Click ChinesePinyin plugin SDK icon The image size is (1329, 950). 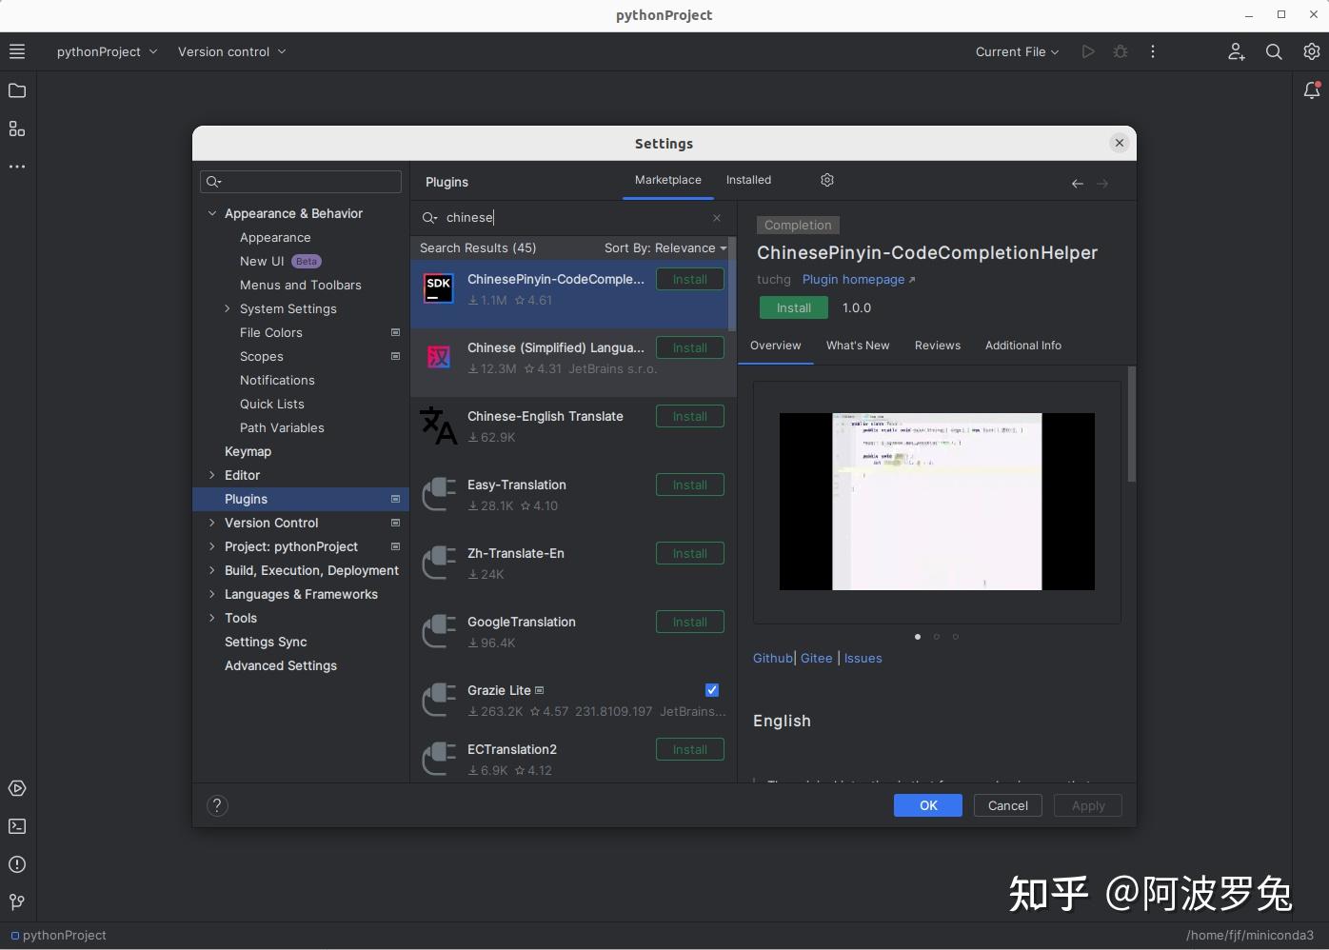point(439,289)
